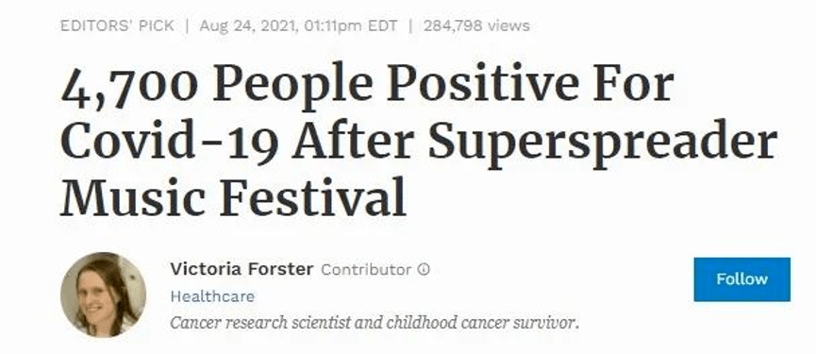Click the separator bar before the views count

[x=410, y=25]
